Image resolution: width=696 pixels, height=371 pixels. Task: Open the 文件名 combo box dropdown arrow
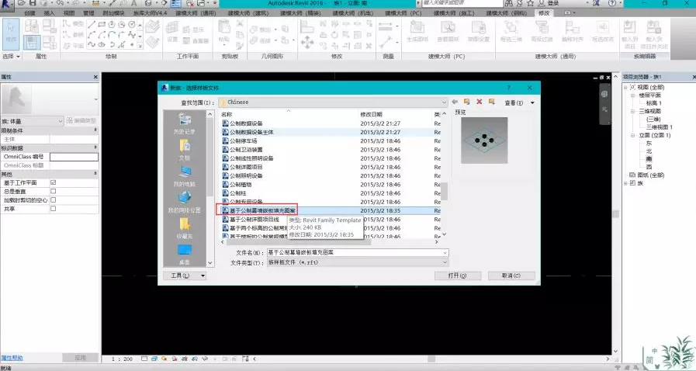(x=445, y=252)
